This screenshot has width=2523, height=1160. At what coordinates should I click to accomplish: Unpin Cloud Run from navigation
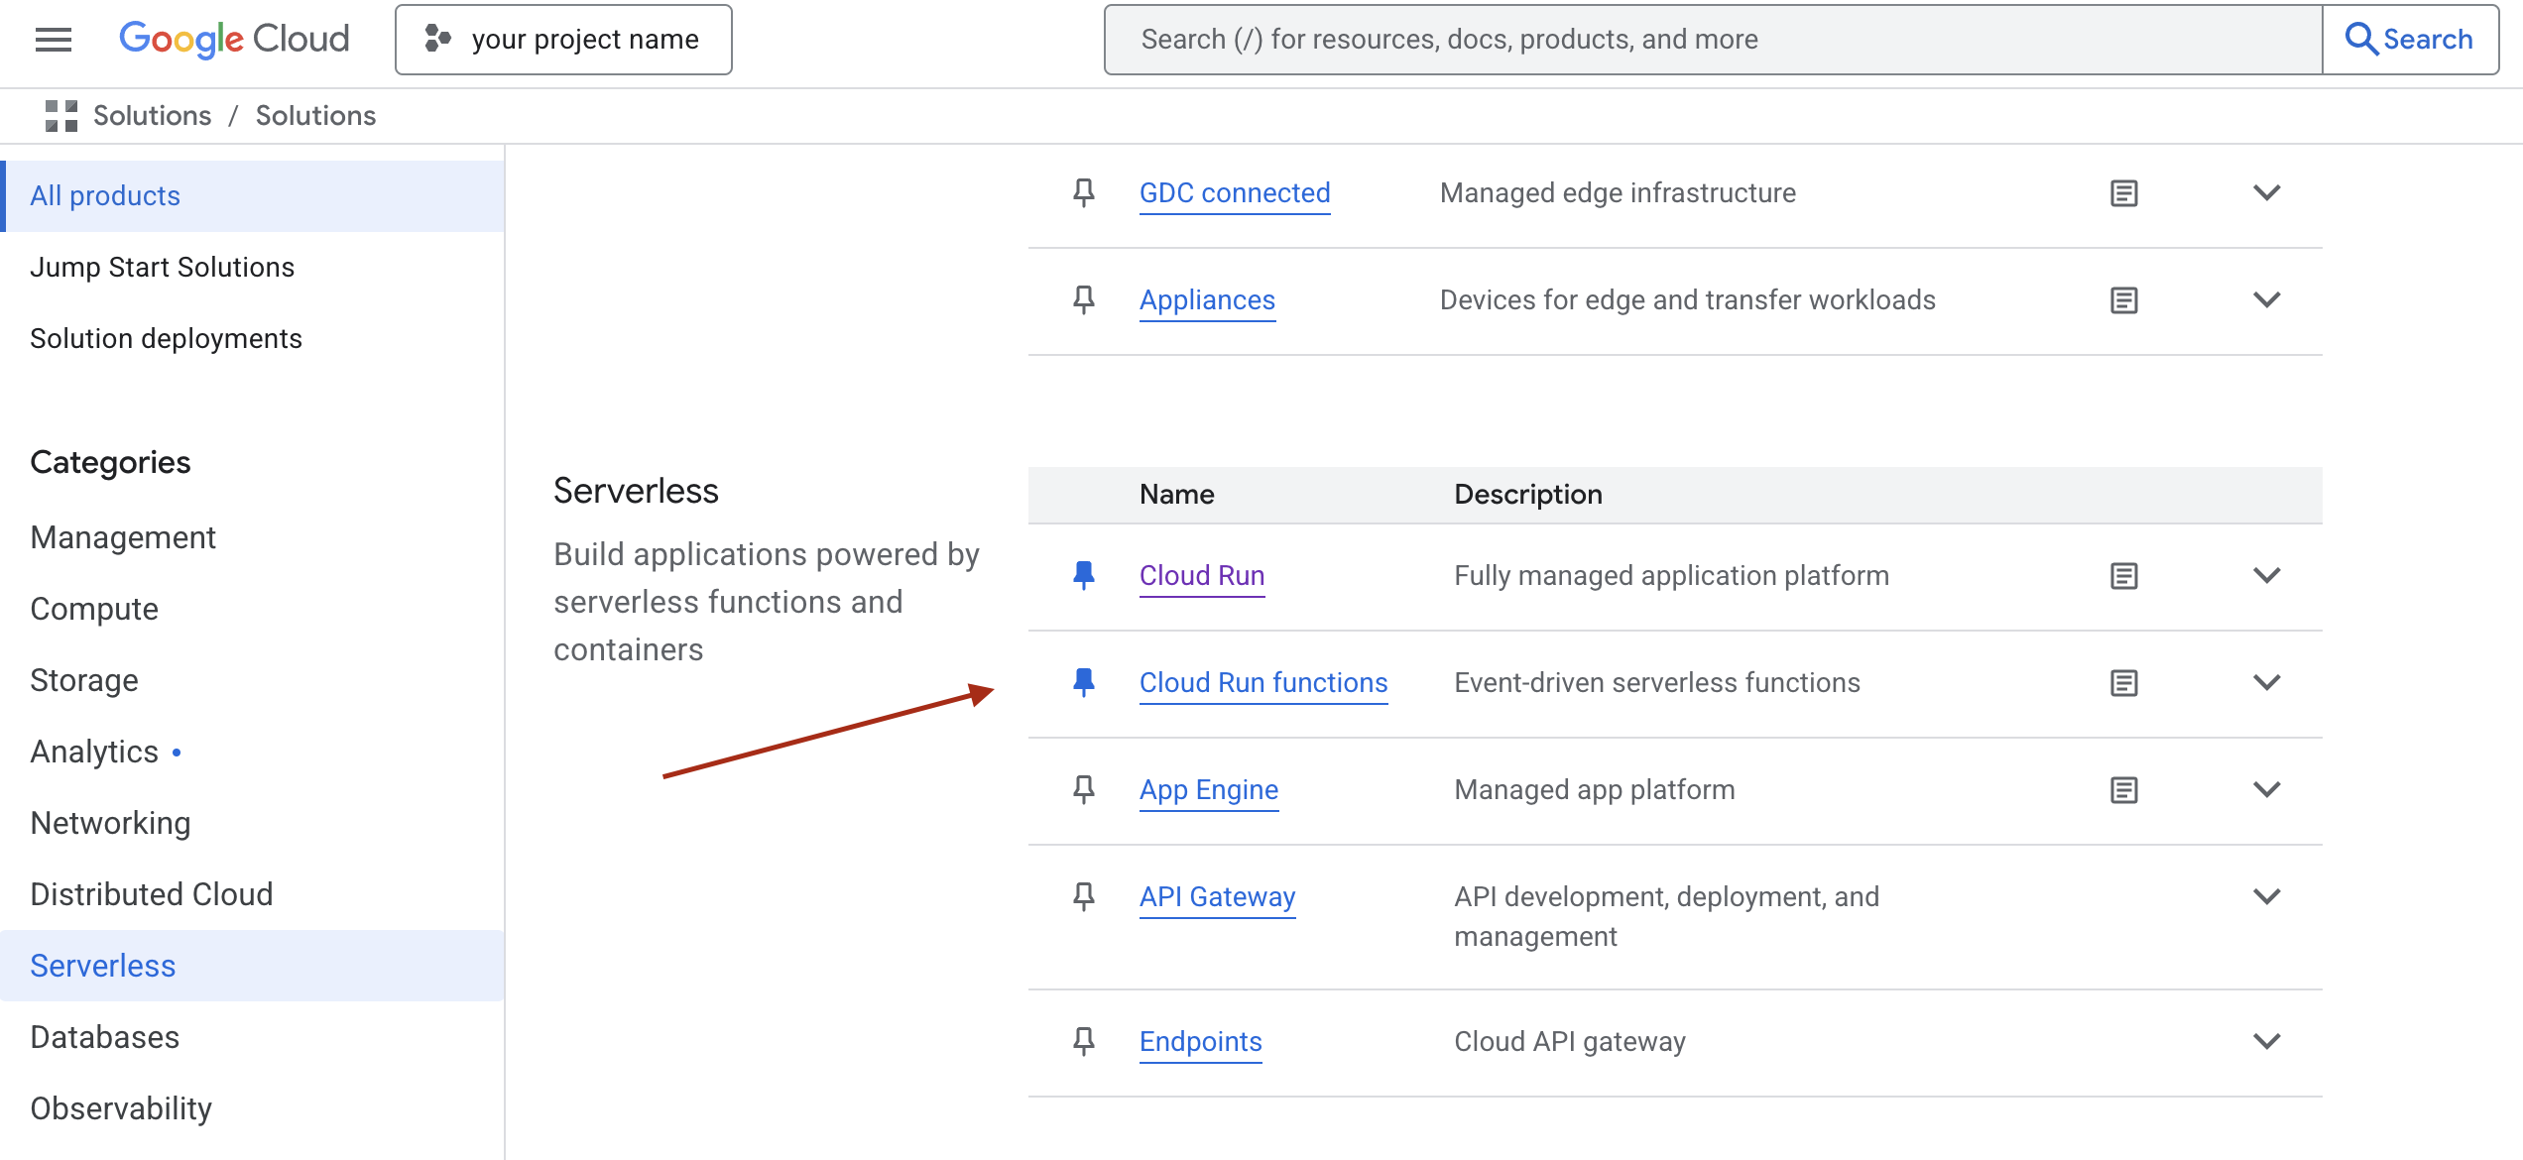pos(1084,576)
